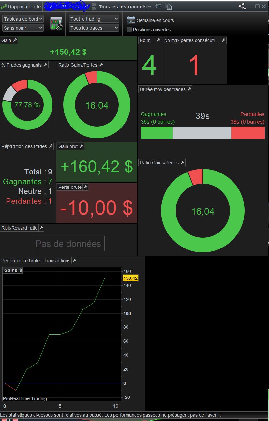Click the Risk/Reward ratio wrench icon
269x421 pixels.
pyautogui.click(x=41, y=228)
